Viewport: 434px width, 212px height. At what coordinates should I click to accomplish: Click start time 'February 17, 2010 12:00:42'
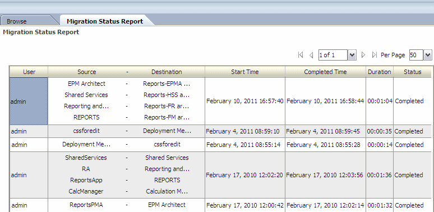[245, 205]
